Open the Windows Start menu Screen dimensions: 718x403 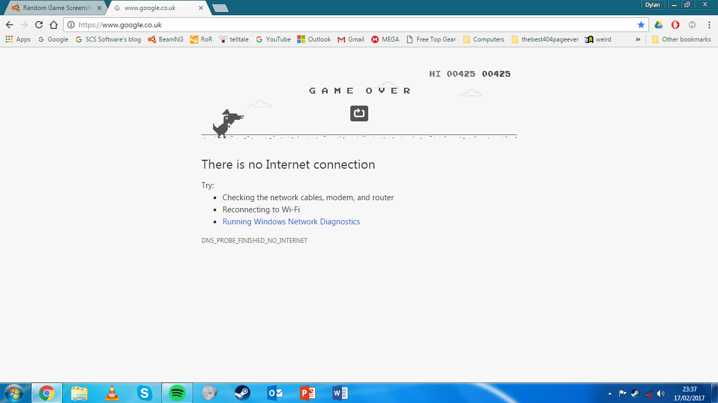[14, 392]
